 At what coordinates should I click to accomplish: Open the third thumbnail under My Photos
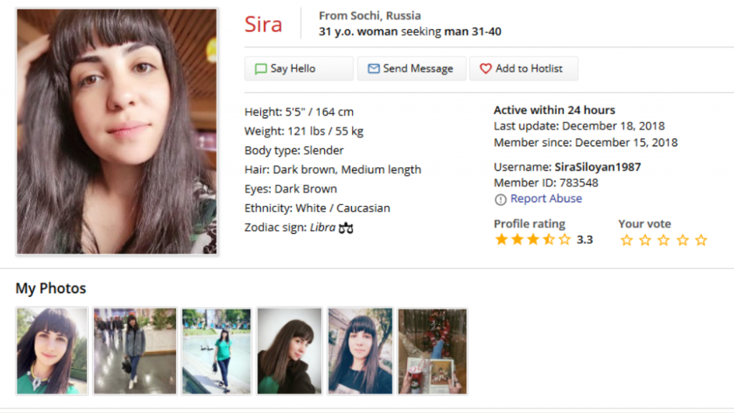coord(216,351)
